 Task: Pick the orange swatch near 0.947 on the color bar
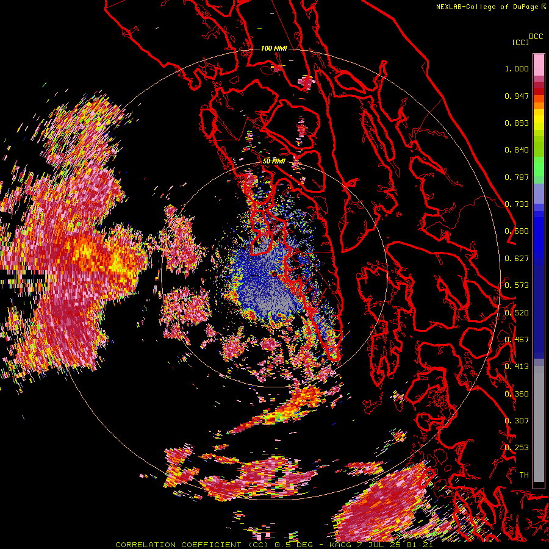pos(539,99)
